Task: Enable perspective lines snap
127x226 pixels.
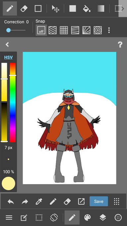Action: (75, 30)
